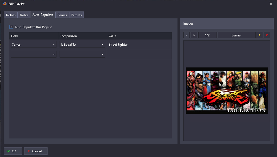
Task: Select the Street Fighter Collection banner image
Action: tap(227, 90)
